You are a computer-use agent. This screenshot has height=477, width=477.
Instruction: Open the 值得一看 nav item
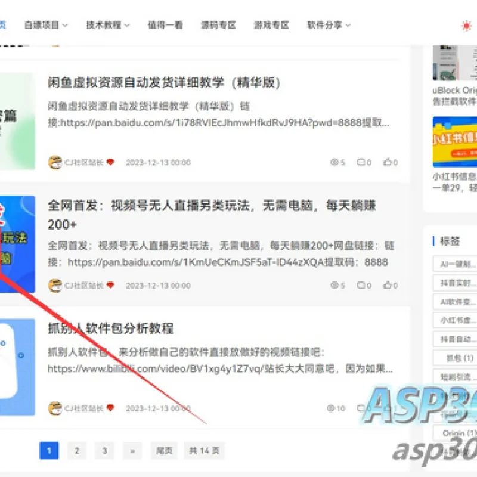point(165,25)
